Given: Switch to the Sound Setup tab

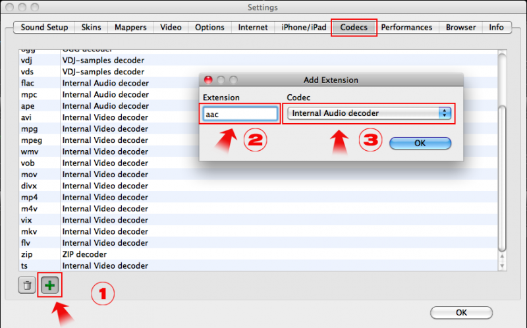Looking at the screenshot, I should click(x=44, y=28).
